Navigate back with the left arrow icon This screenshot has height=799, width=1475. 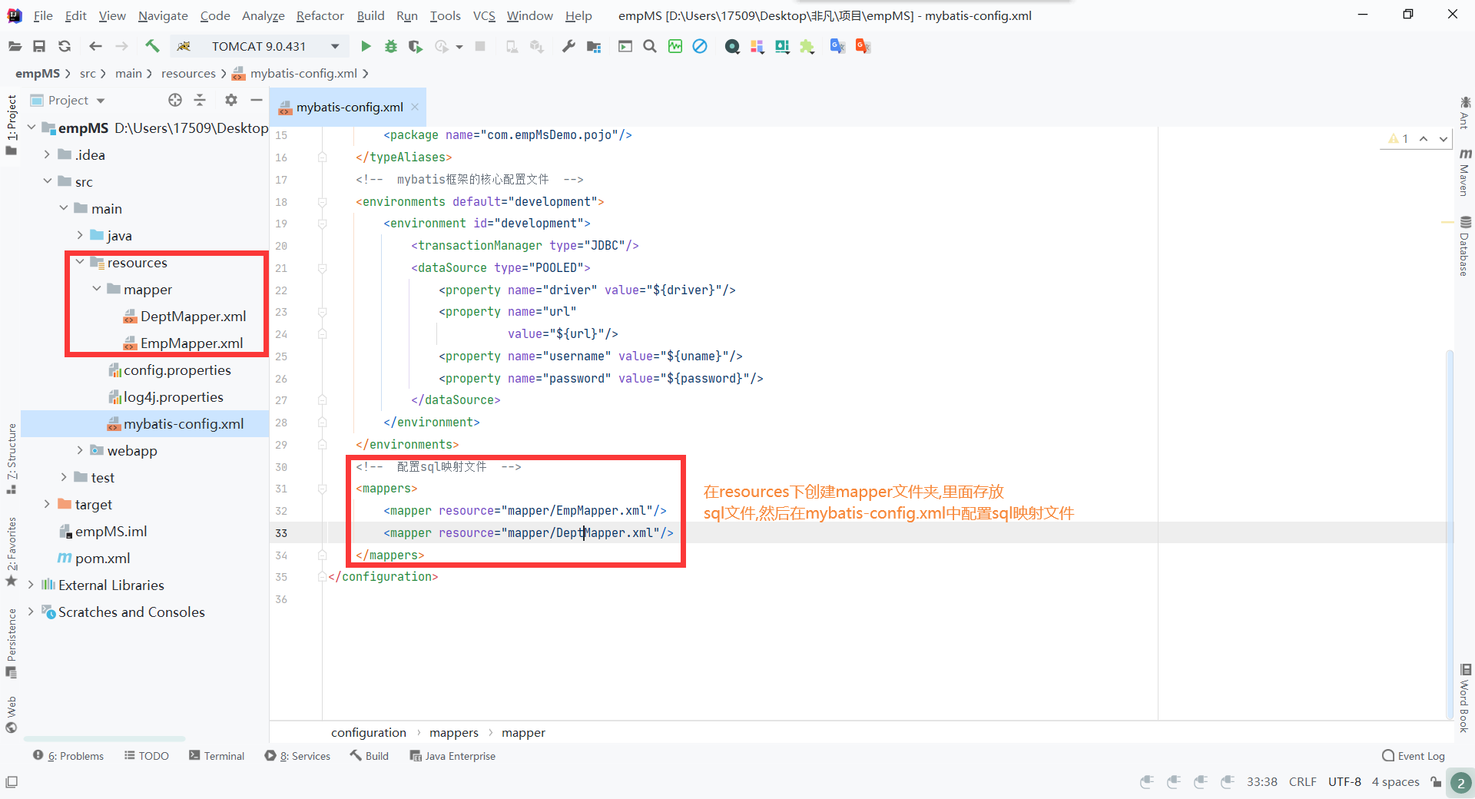click(95, 46)
